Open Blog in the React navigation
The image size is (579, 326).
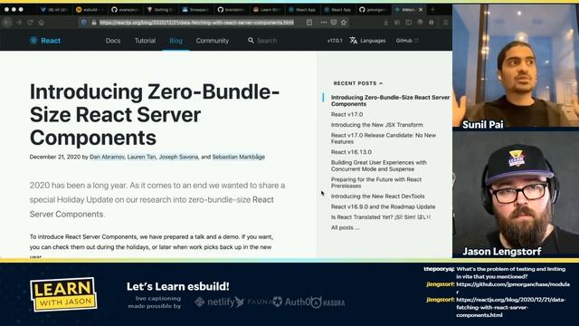tap(176, 41)
